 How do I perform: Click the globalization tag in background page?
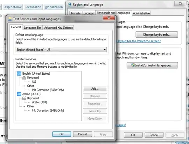(54, 7)
